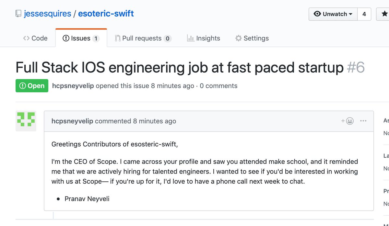Open the comment's three-dot options menu
This screenshot has width=389, height=226.
point(363,121)
